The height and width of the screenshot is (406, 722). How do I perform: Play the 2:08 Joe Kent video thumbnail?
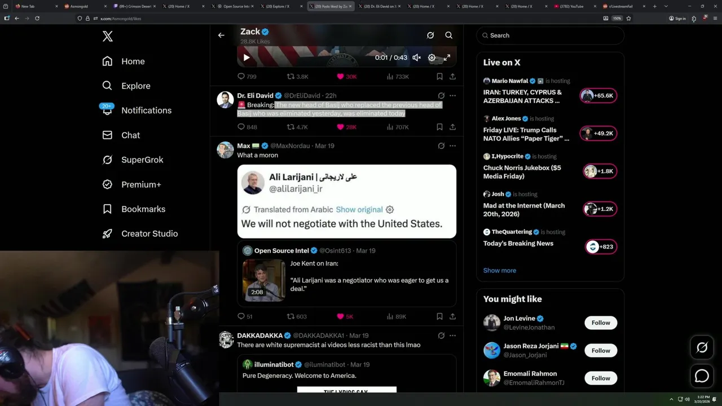coord(264,280)
